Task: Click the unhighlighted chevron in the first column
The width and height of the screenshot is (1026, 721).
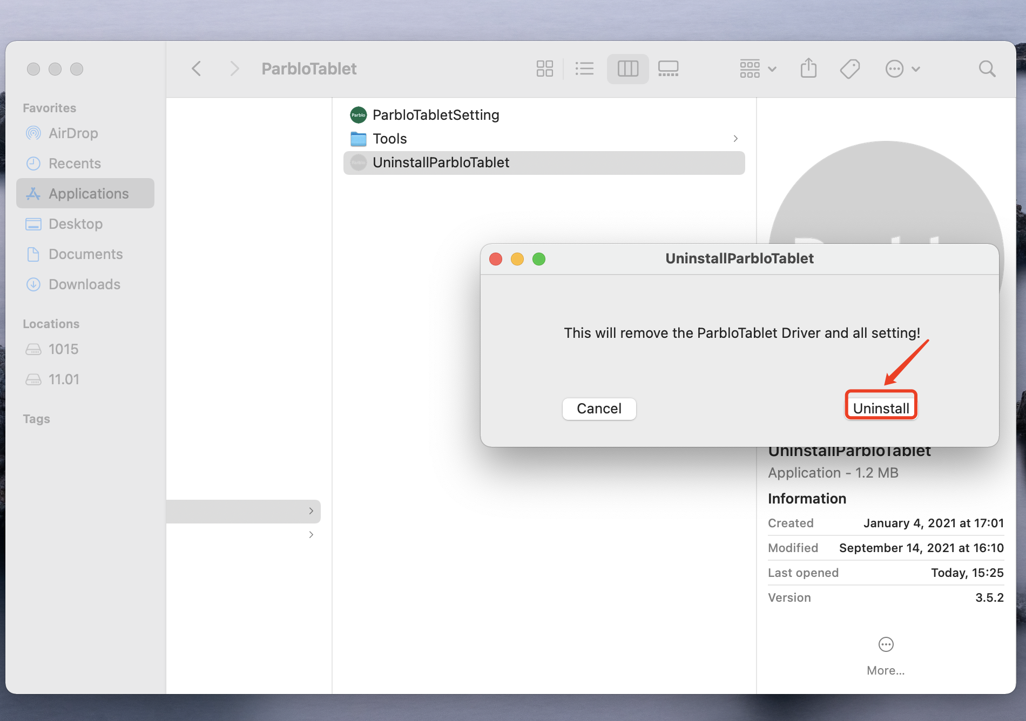Action: [311, 535]
